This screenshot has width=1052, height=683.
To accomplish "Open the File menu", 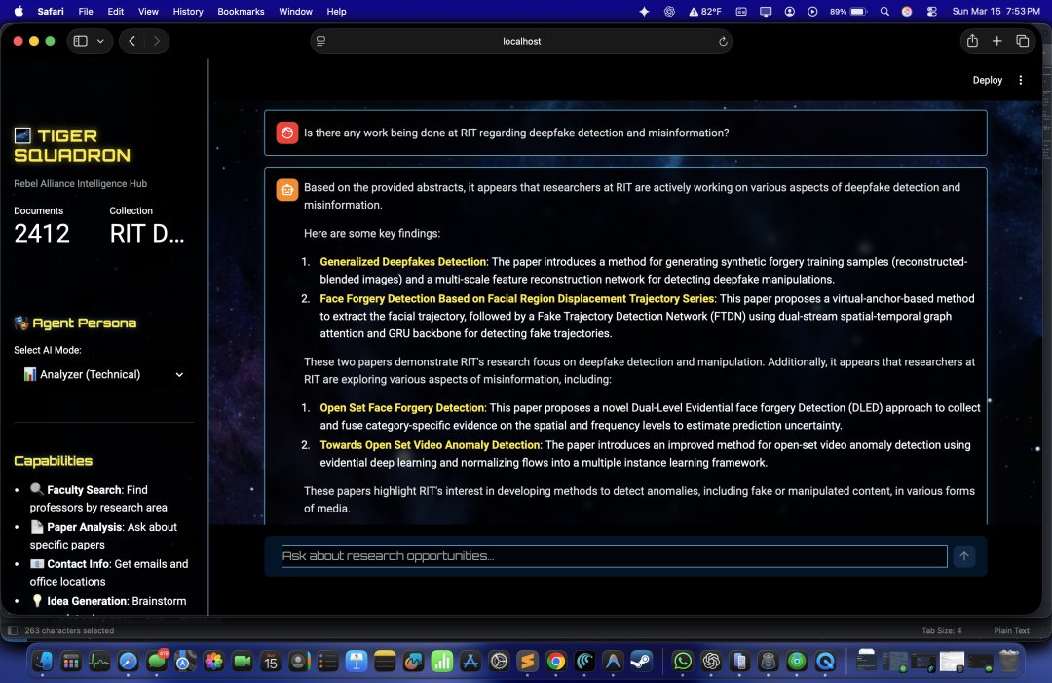I will coord(85,12).
